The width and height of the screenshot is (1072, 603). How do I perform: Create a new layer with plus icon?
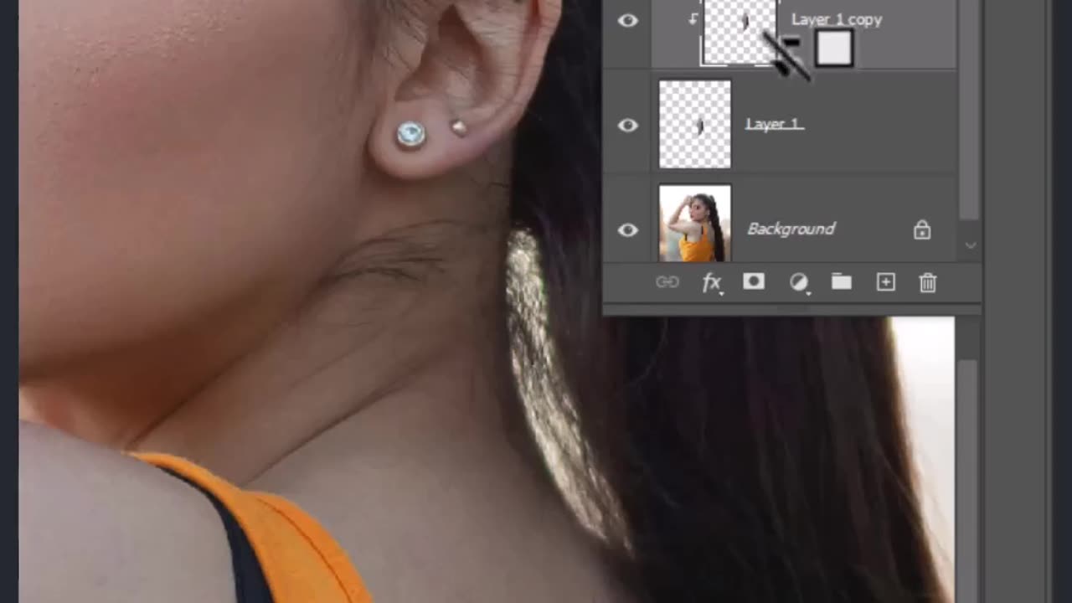point(885,282)
